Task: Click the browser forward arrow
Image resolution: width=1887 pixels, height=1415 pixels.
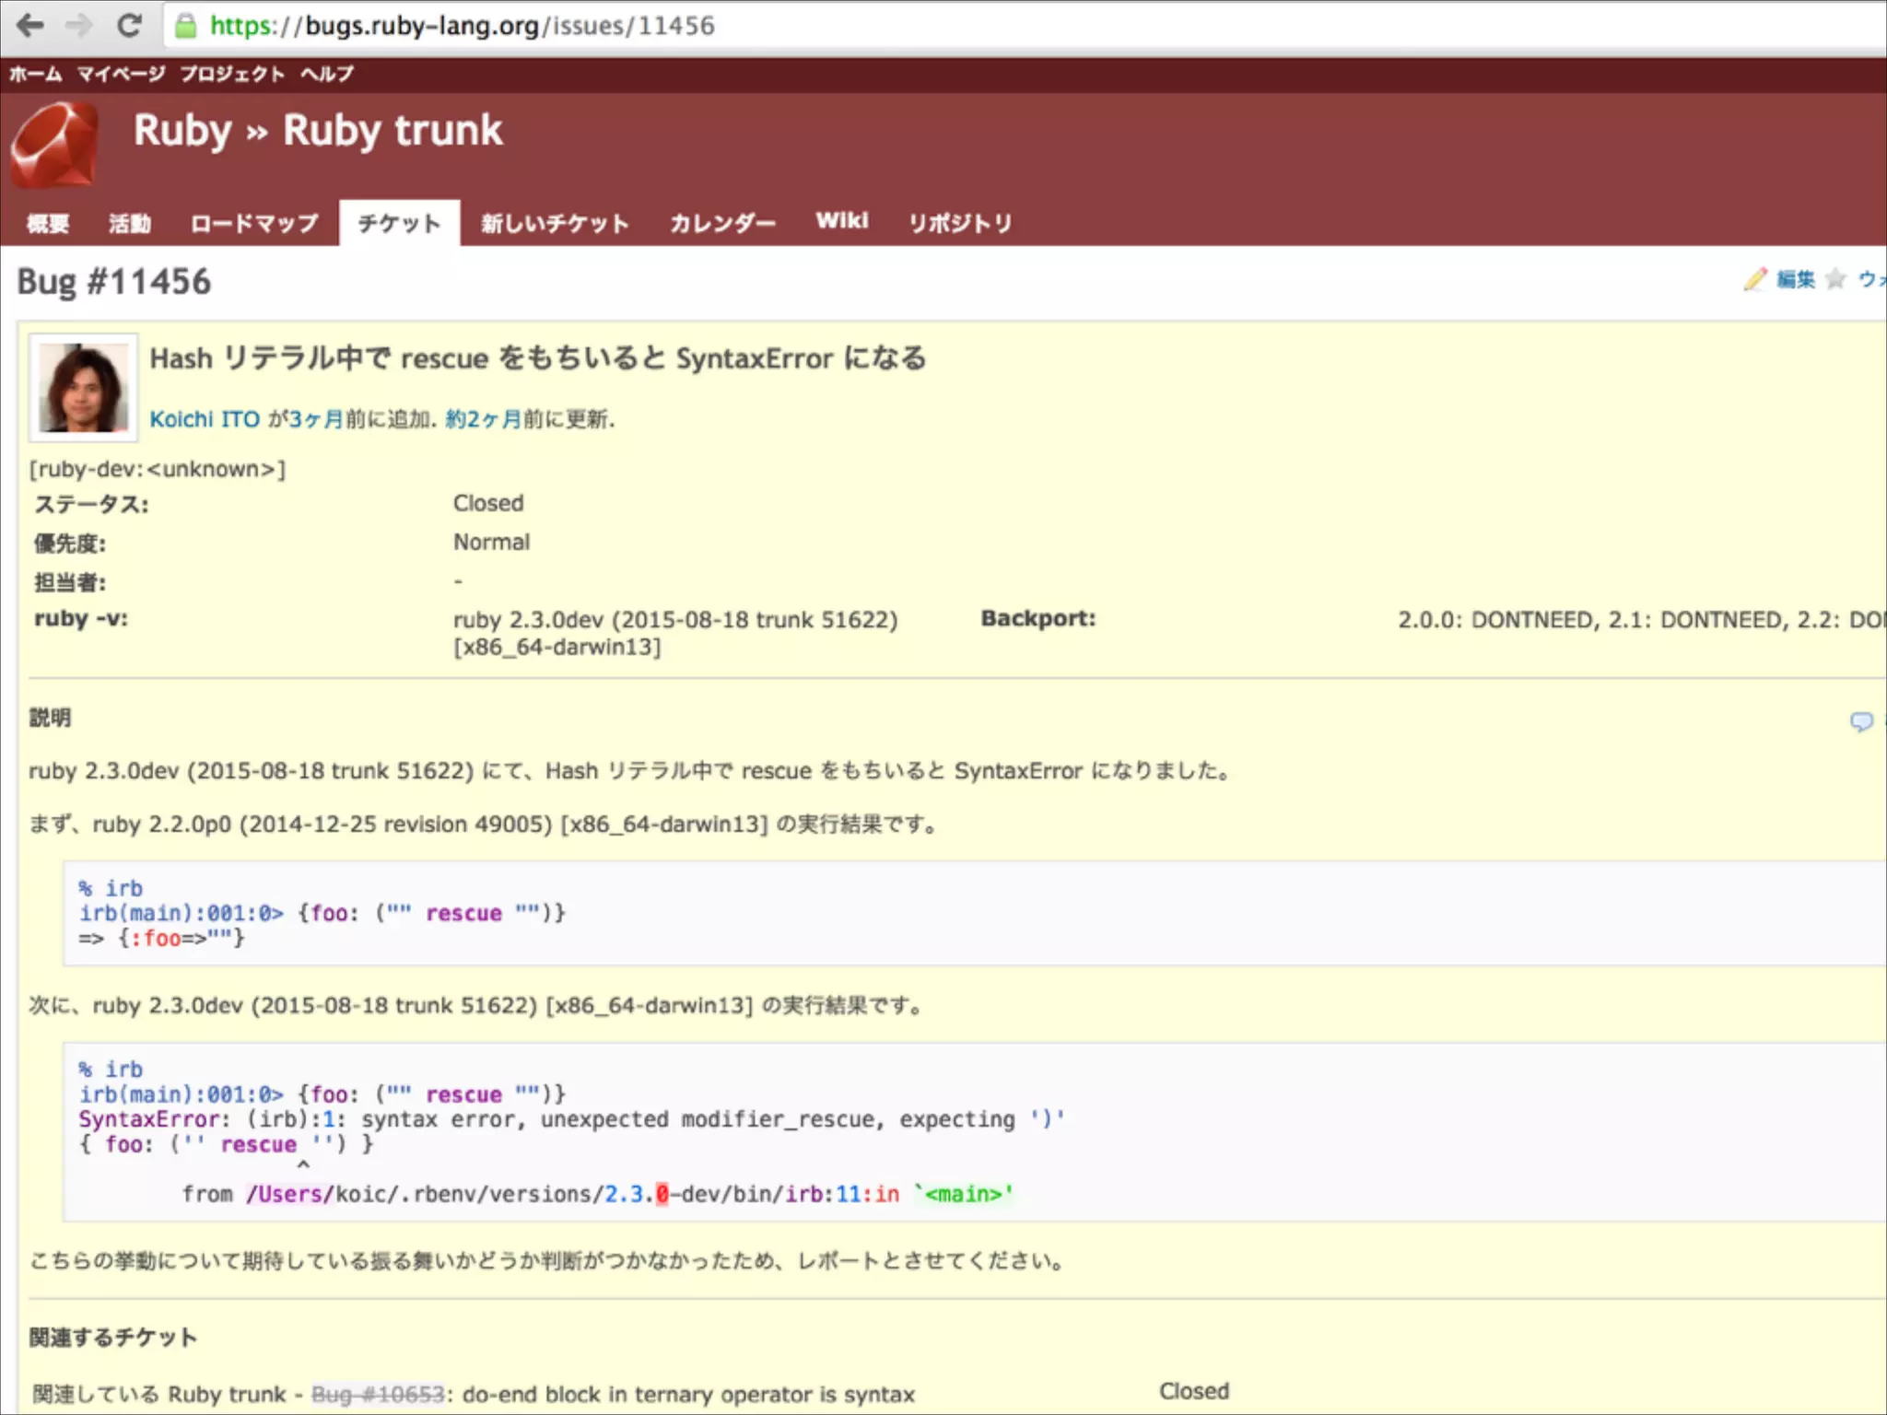Action: tap(79, 25)
